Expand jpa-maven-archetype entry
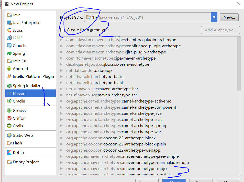 (61, 58)
